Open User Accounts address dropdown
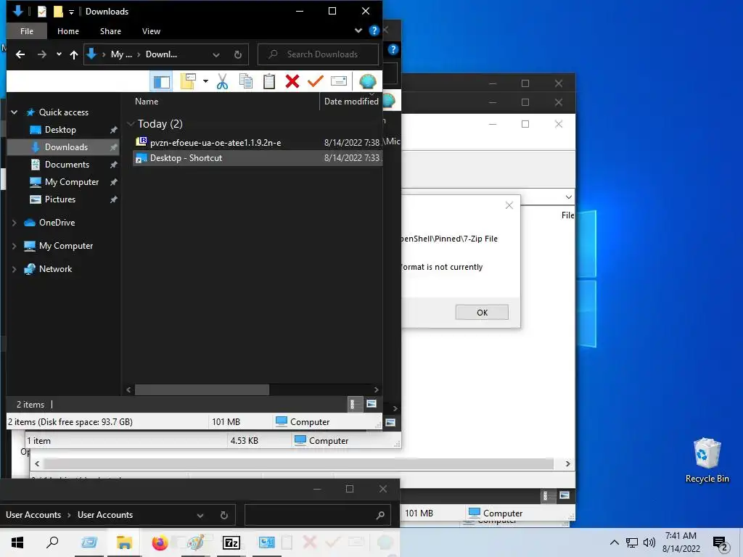 click(x=200, y=516)
